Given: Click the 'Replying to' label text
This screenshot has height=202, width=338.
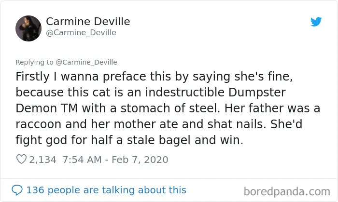Looking at the screenshot, I should point(34,62).
